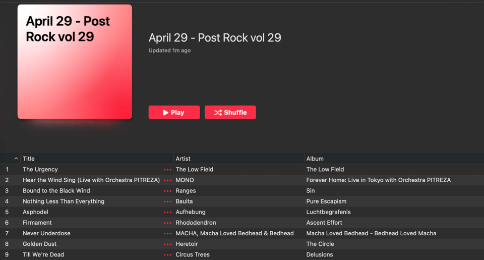This screenshot has height=260, width=484.
Task: Sort tracks by the Title column
Action: [29, 159]
